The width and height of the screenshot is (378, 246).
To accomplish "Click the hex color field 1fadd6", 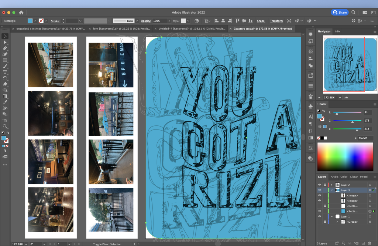I will [365, 138].
